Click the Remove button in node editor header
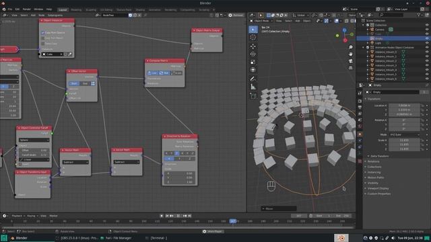431x242 pixels. click(236, 15)
